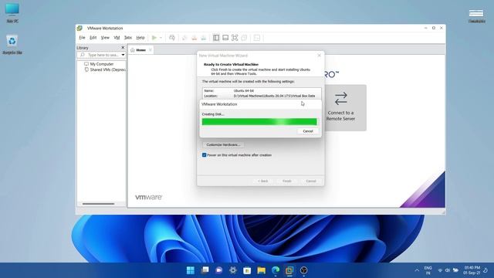
Task: Open the Windows Start menu
Action: 191,270
